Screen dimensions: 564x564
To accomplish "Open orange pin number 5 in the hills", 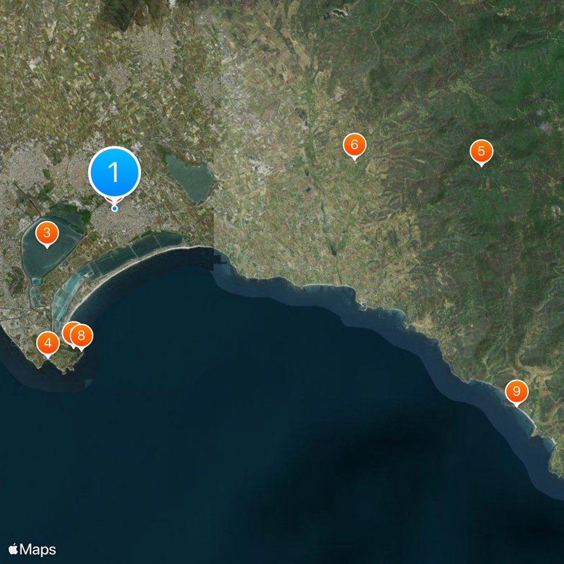I will [x=482, y=152].
